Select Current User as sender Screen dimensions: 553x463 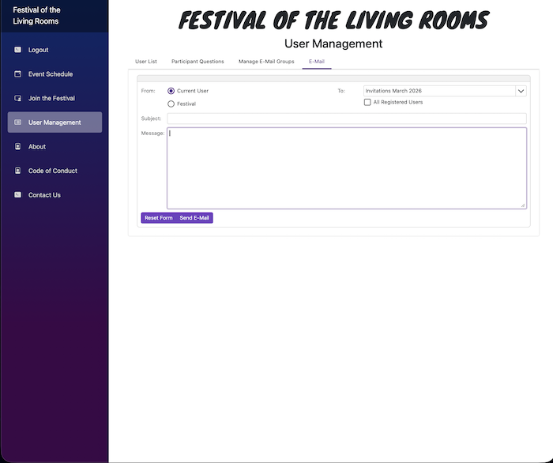tap(171, 91)
